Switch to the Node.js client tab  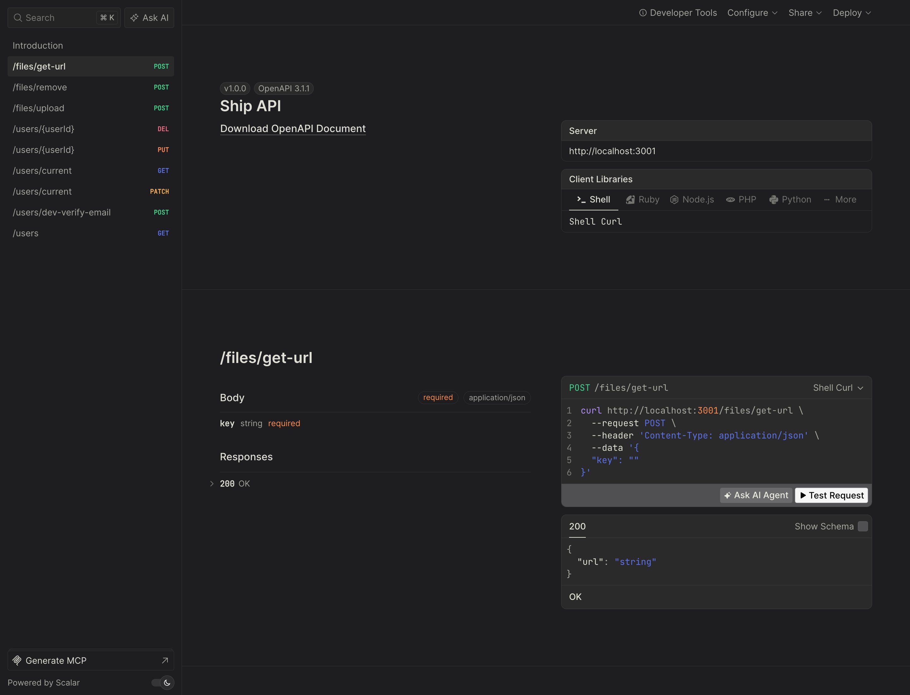pyautogui.click(x=692, y=199)
